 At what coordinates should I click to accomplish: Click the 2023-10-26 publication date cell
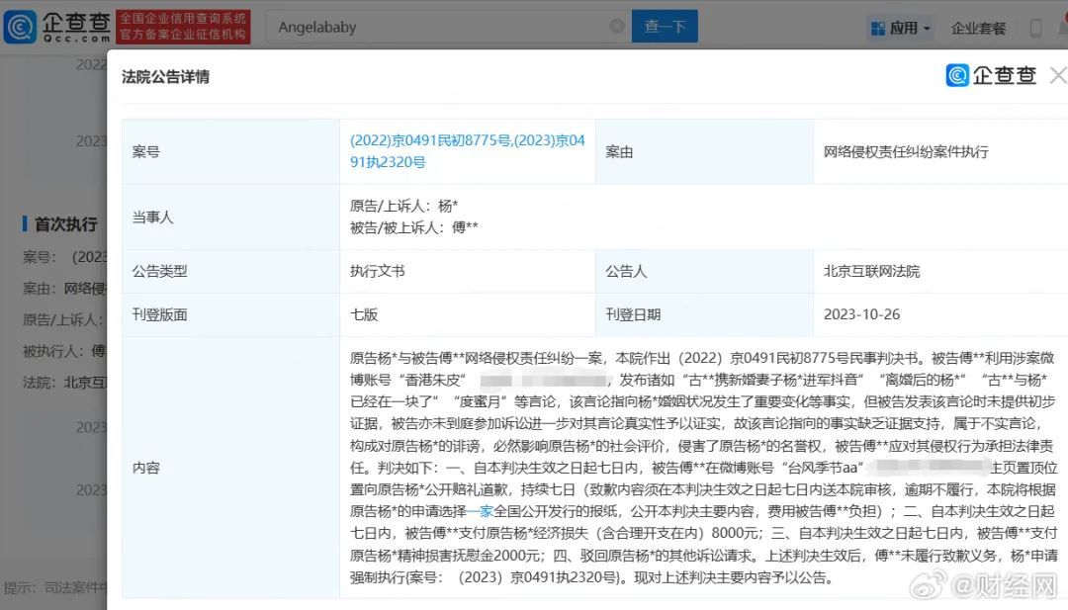[861, 314]
